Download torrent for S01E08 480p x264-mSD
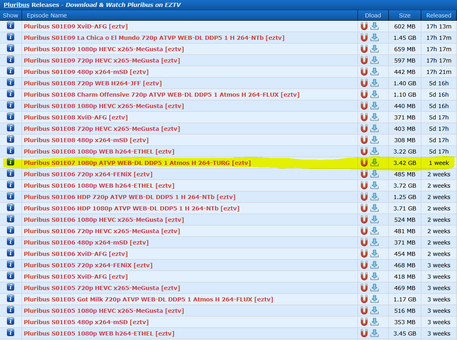 (375, 140)
